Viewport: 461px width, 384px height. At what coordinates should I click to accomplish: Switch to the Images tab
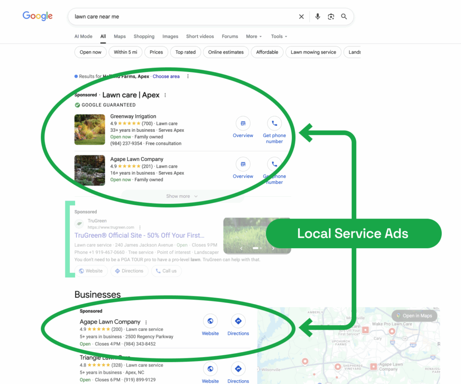[x=170, y=36]
